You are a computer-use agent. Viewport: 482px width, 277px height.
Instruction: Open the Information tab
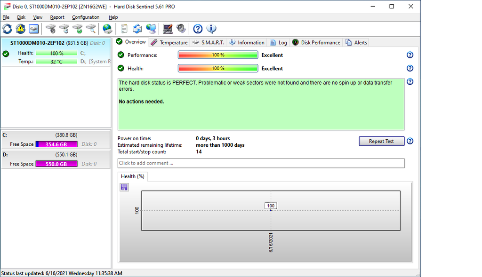247,43
